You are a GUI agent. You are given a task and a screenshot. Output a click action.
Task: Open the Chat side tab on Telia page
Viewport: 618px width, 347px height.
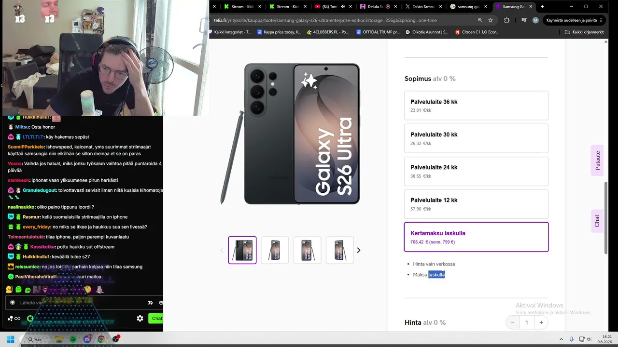(x=597, y=221)
